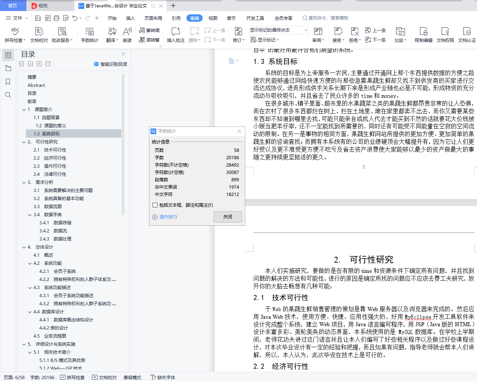Click the 智能识别目录 smart TOC icon
The width and height of the screenshot is (477, 381).
click(96, 64)
